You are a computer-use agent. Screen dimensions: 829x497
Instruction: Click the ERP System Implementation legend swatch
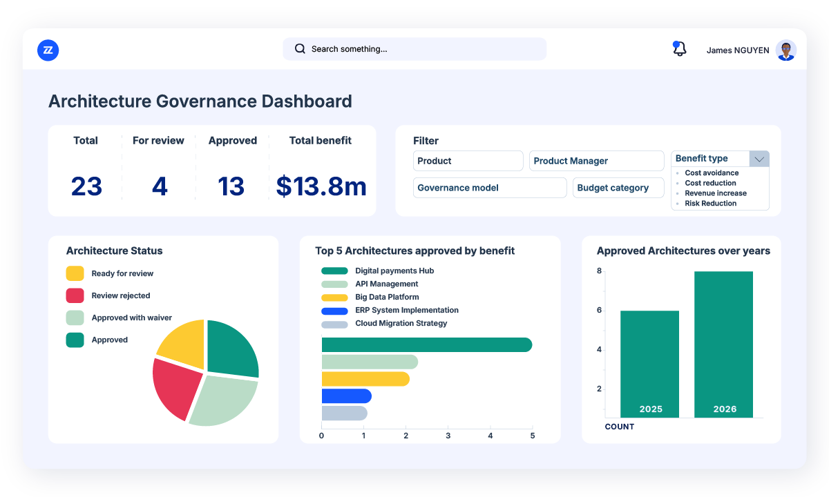coord(334,311)
